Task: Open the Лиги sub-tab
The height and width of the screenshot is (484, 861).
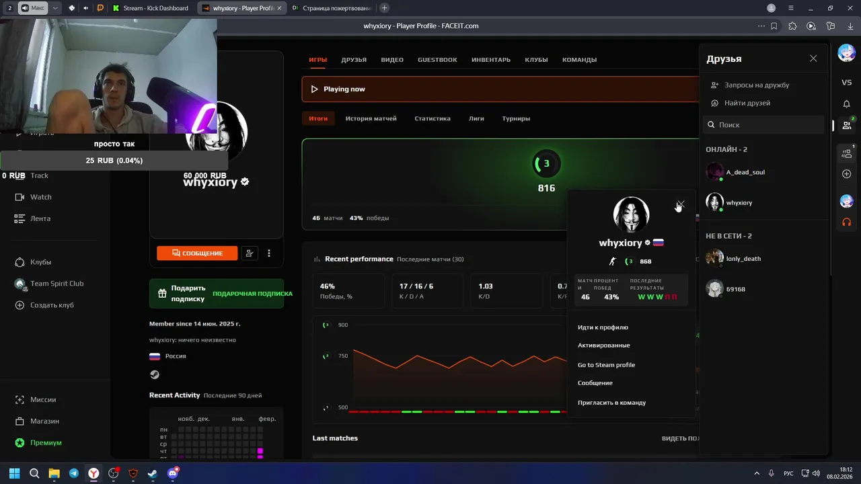Action: tap(476, 118)
